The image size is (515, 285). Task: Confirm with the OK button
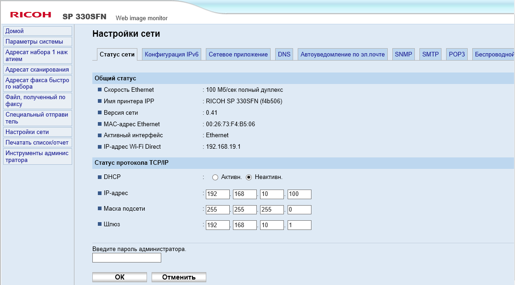[x=119, y=277]
